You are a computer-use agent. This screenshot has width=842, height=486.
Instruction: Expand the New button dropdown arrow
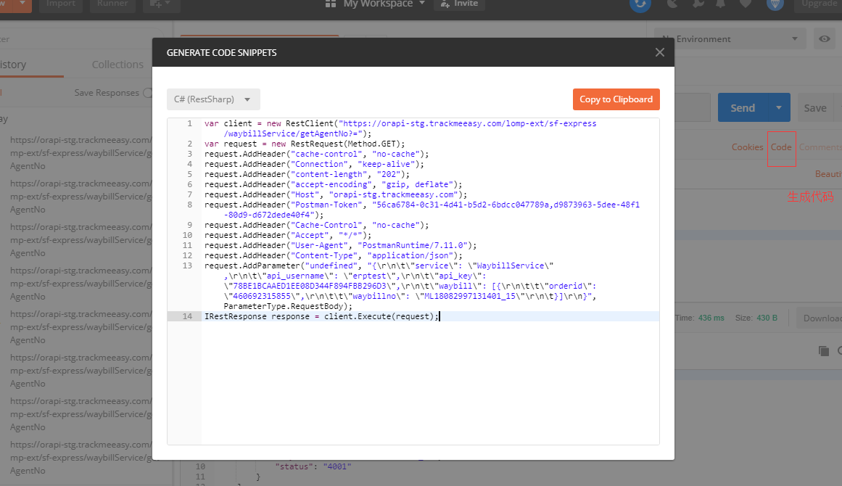click(x=22, y=3)
